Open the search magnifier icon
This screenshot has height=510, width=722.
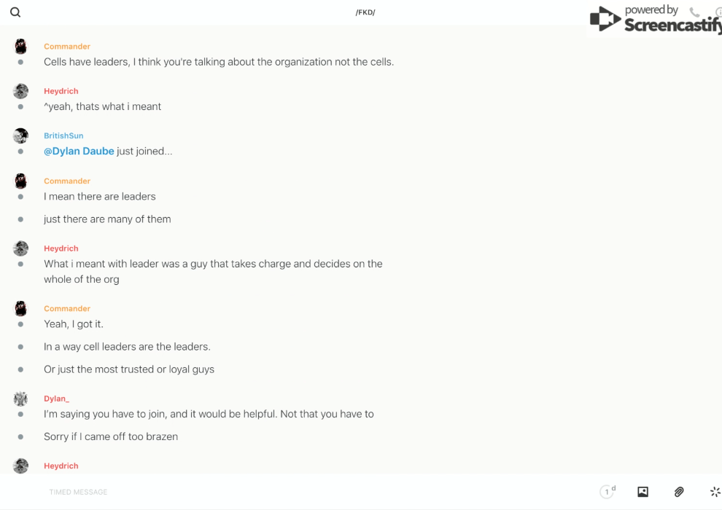[15, 12]
